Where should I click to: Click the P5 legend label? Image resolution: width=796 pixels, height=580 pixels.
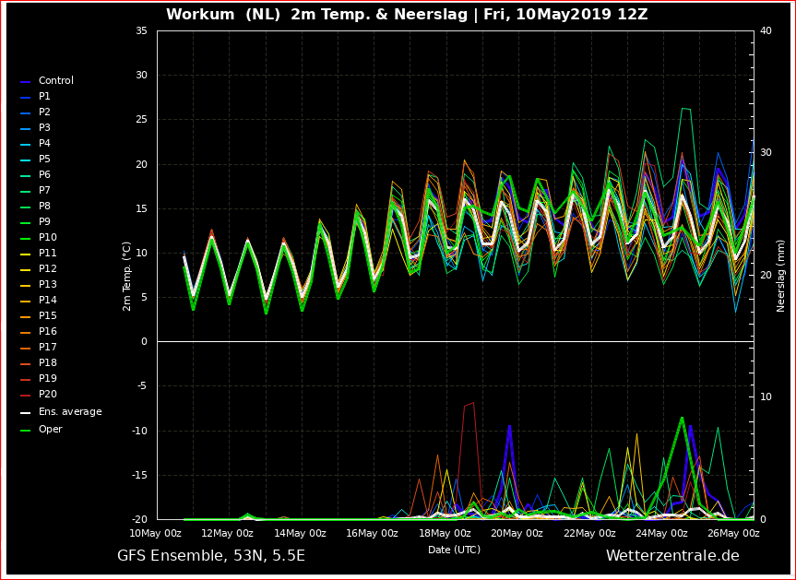coord(44,159)
